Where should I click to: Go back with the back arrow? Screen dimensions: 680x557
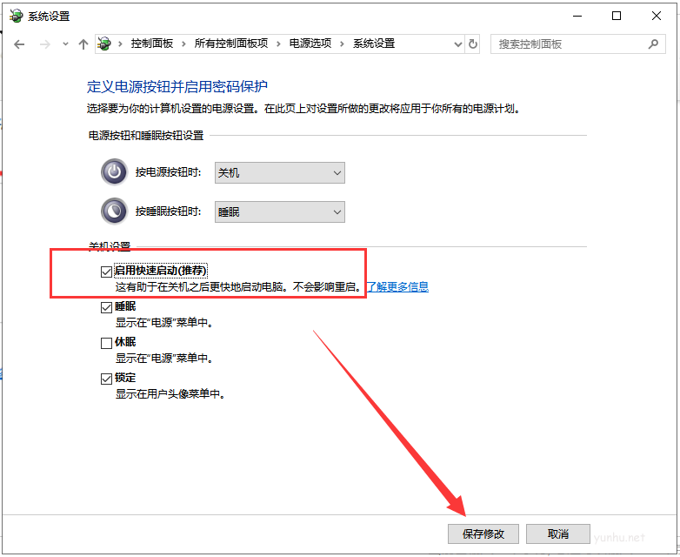coord(19,44)
